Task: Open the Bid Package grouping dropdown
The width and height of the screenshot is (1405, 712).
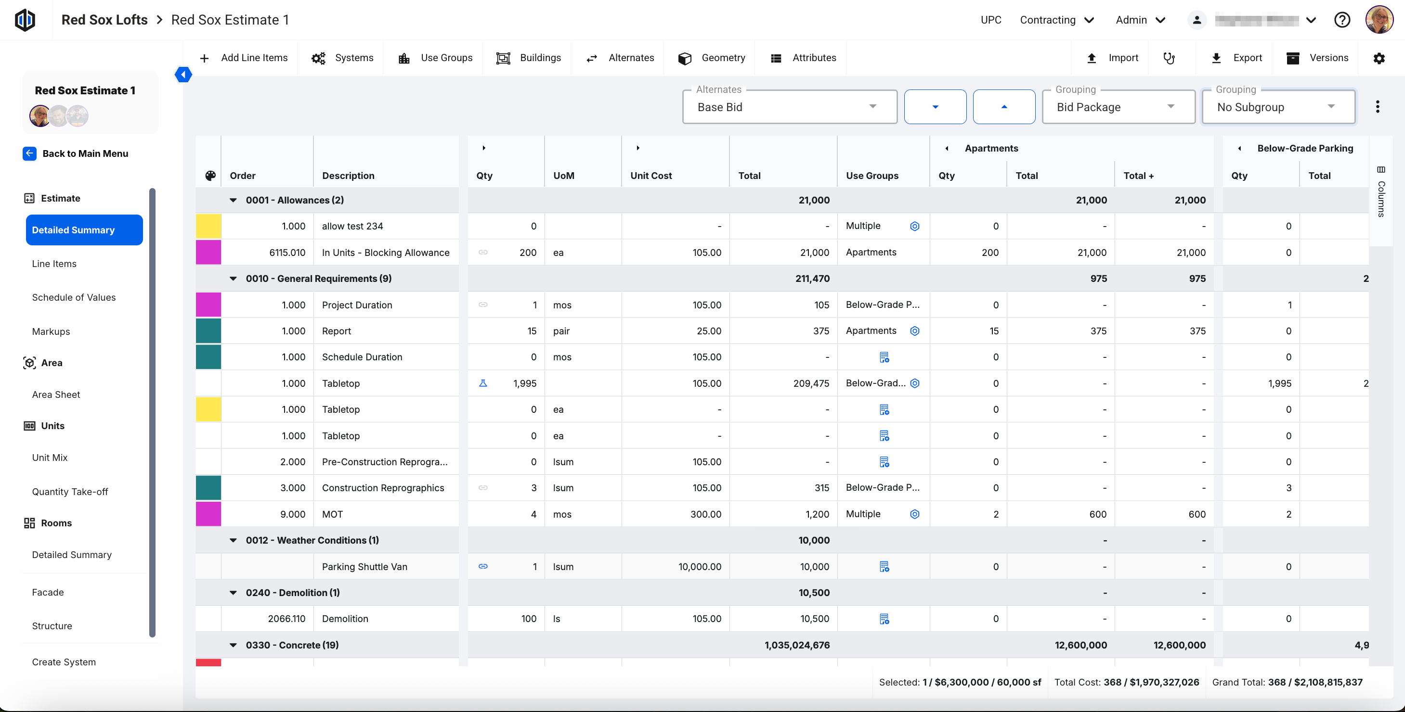Action: (1118, 107)
